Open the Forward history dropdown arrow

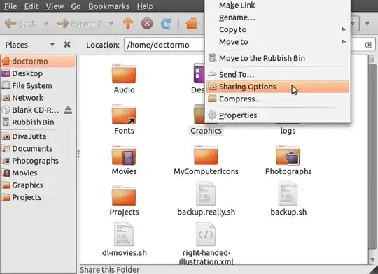(111, 23)
